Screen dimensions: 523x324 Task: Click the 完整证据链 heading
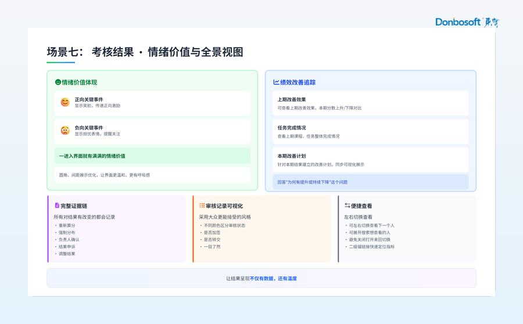[x=74, y=206]
